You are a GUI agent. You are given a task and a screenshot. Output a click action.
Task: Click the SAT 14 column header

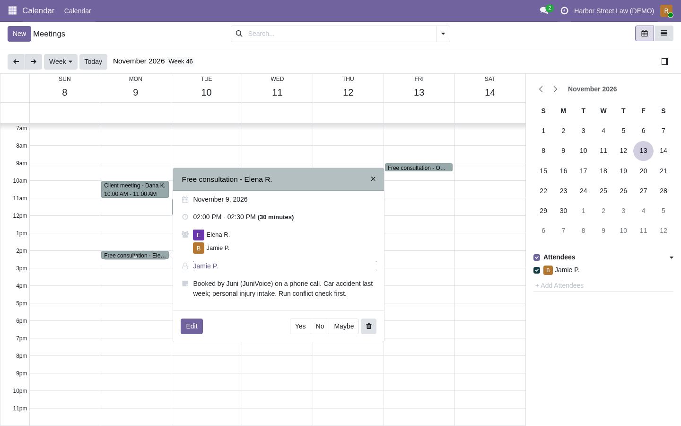pyautogui.click(x=490, y=88)
